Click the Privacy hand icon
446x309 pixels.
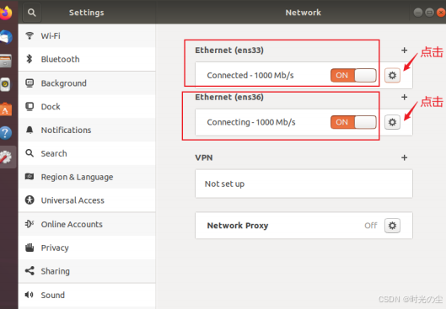click(30, 248)
